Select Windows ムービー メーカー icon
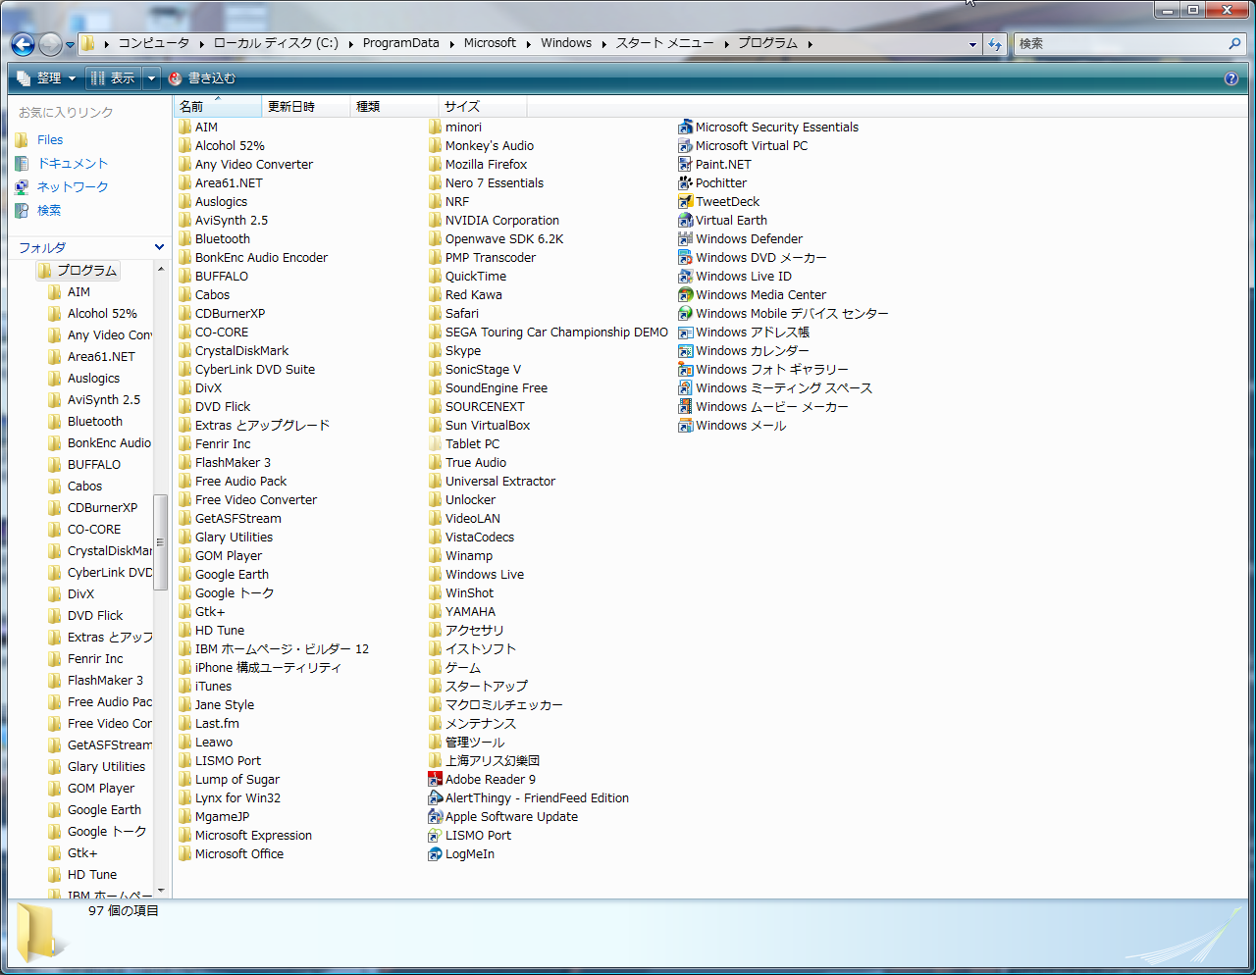 [685, 407]
